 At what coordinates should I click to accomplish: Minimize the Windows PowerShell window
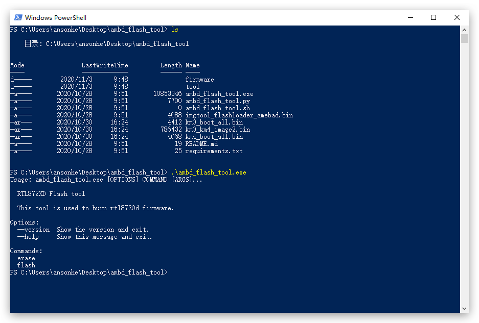(410, 18)
